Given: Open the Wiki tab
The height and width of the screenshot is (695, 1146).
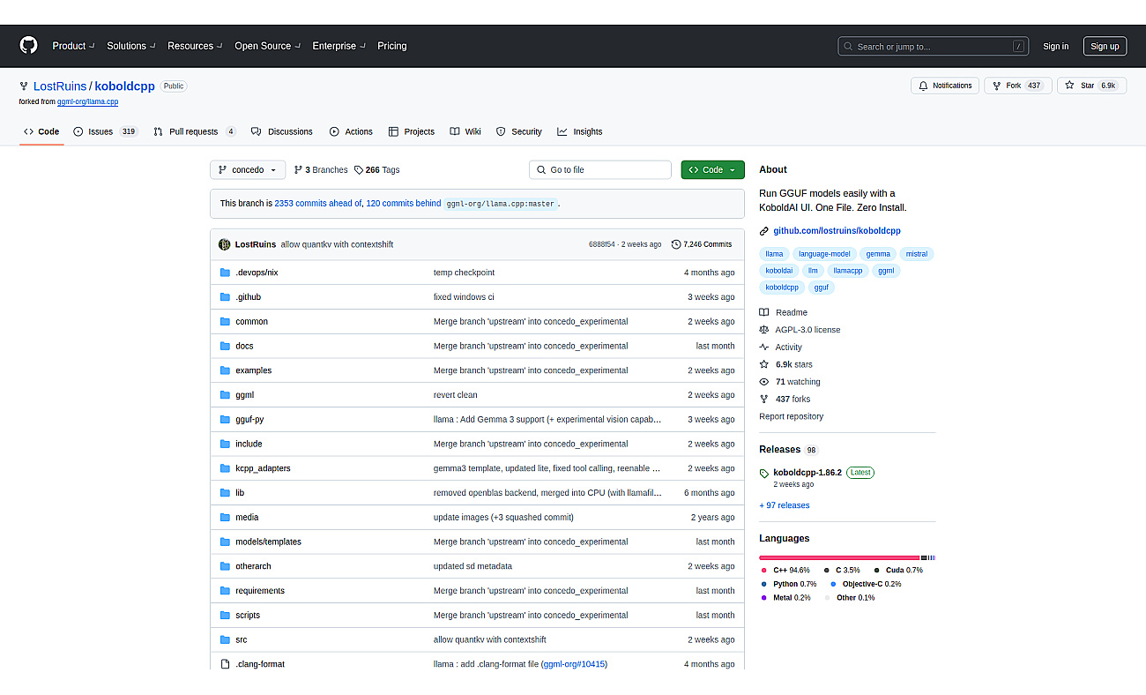Looking at the screenshot, I should pos(465,131).
